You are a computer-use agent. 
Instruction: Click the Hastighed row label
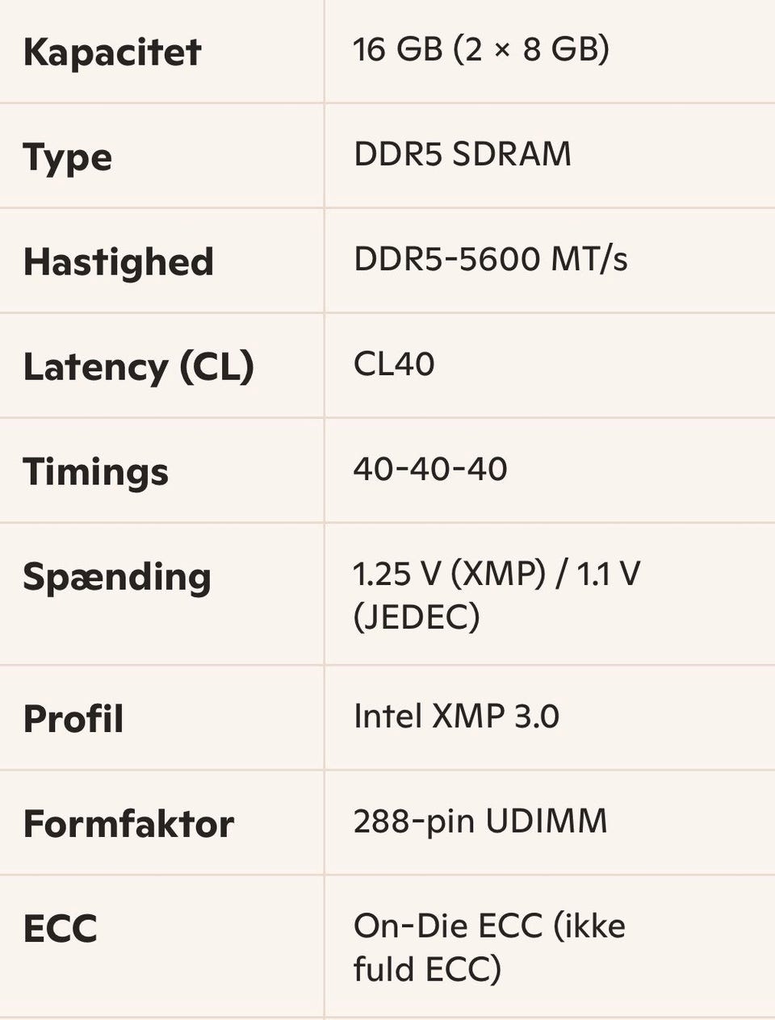point(118,262)
